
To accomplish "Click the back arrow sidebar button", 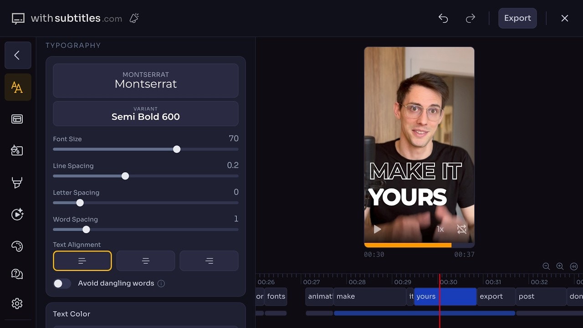I will pyautogui.click(x=18, y=55).
